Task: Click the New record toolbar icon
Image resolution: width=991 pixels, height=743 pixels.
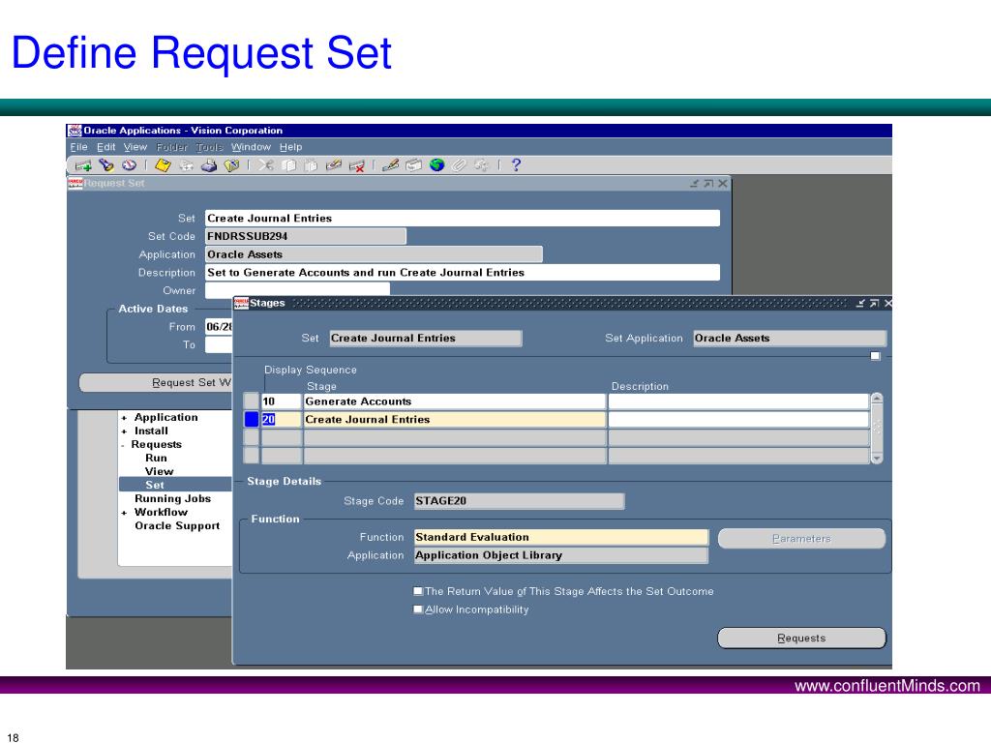Action: coord(83,165)
